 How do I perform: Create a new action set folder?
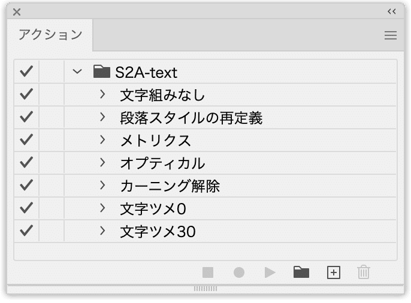[x=301, y=272]
